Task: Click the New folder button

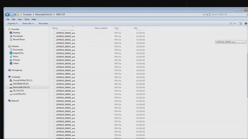Action: (x=43, y=24)
